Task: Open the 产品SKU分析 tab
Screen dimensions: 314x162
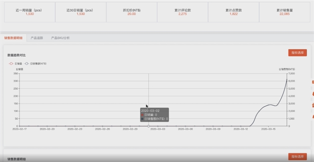Action: pyautogui.click(x=60, y=38)
